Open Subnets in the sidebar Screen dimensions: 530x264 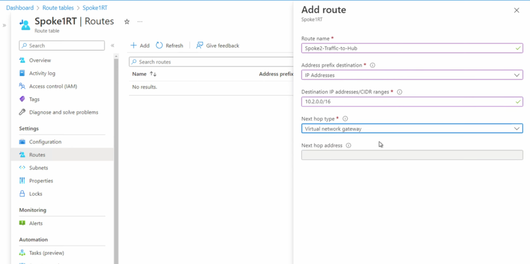pyautogui.click(x=38, y=168)
